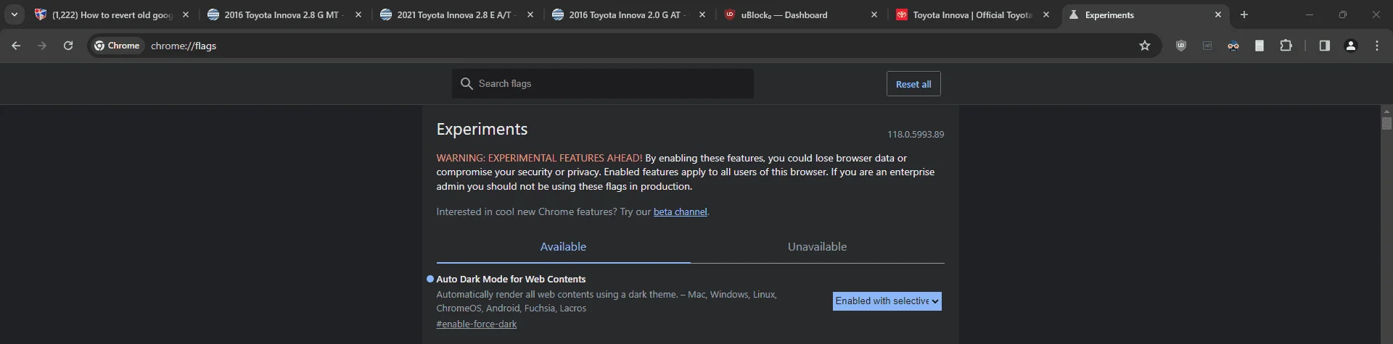Viewport: 1393px width, 344px height.
Task: Click into the Search flags field
Action: (x=603, y=84)
